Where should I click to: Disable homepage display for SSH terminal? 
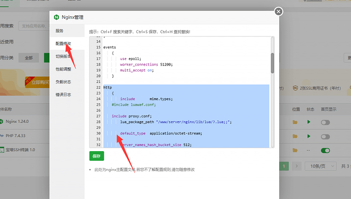click(x=325, y=151)
